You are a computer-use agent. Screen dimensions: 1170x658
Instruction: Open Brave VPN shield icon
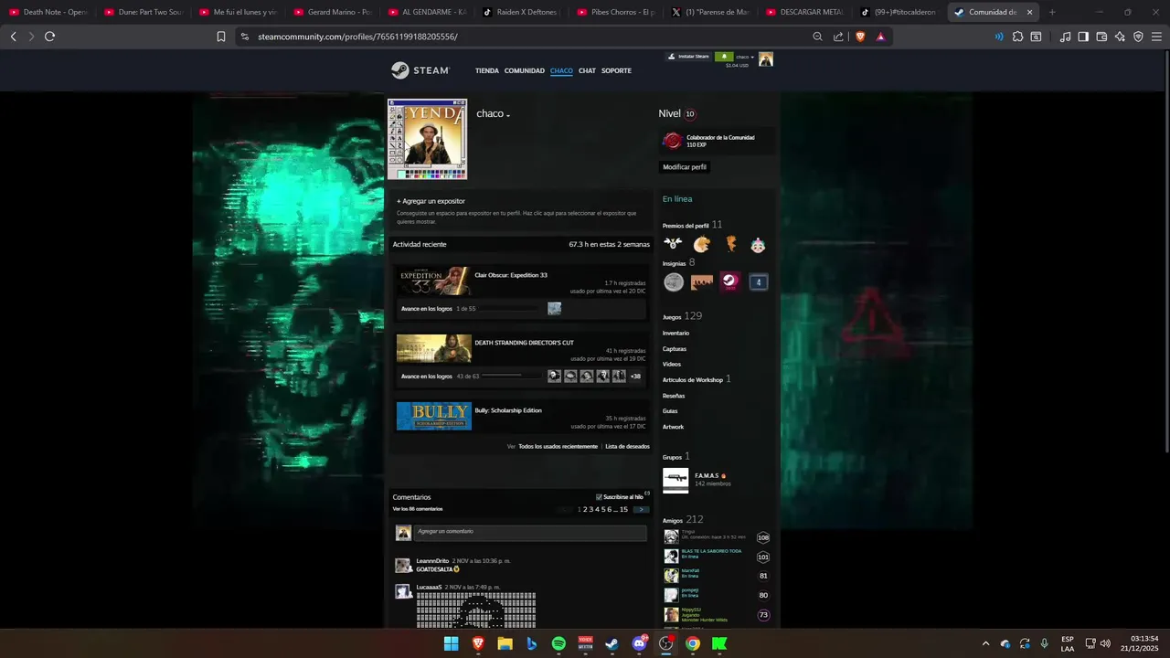click(x=1138, y=37)
